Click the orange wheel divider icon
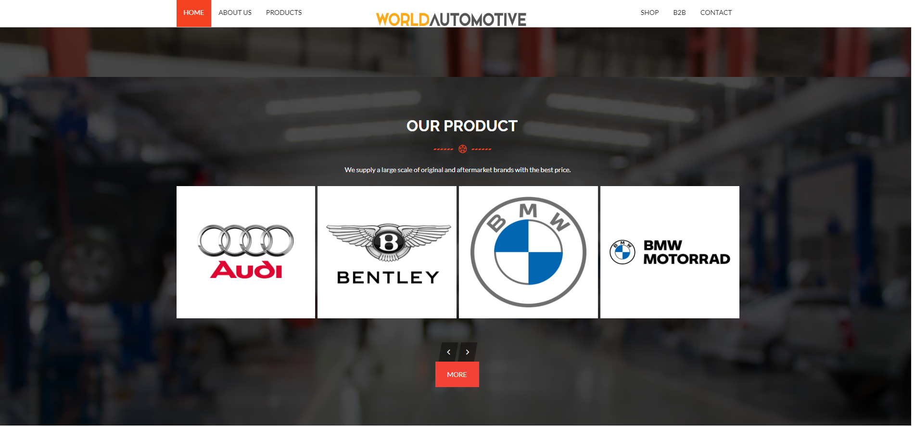This screenshot has height=427, width=915. [x=462, y=149]
